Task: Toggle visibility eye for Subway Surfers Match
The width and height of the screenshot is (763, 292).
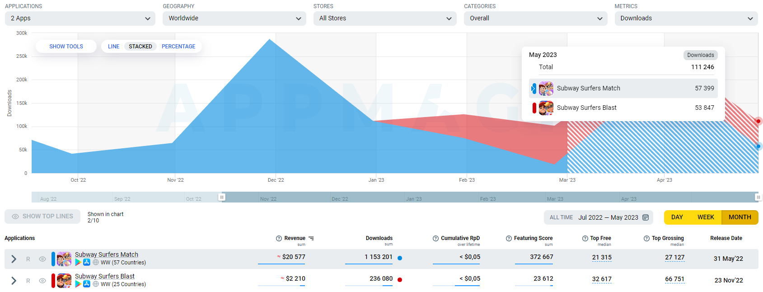Action: coord(42,259)
